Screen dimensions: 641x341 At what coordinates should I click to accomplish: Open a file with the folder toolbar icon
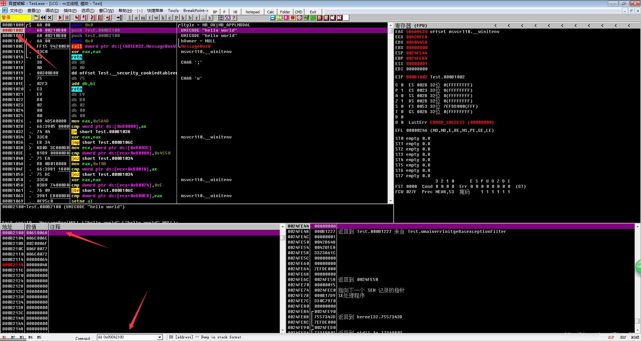pyautogui.click(x=36, y=18)
